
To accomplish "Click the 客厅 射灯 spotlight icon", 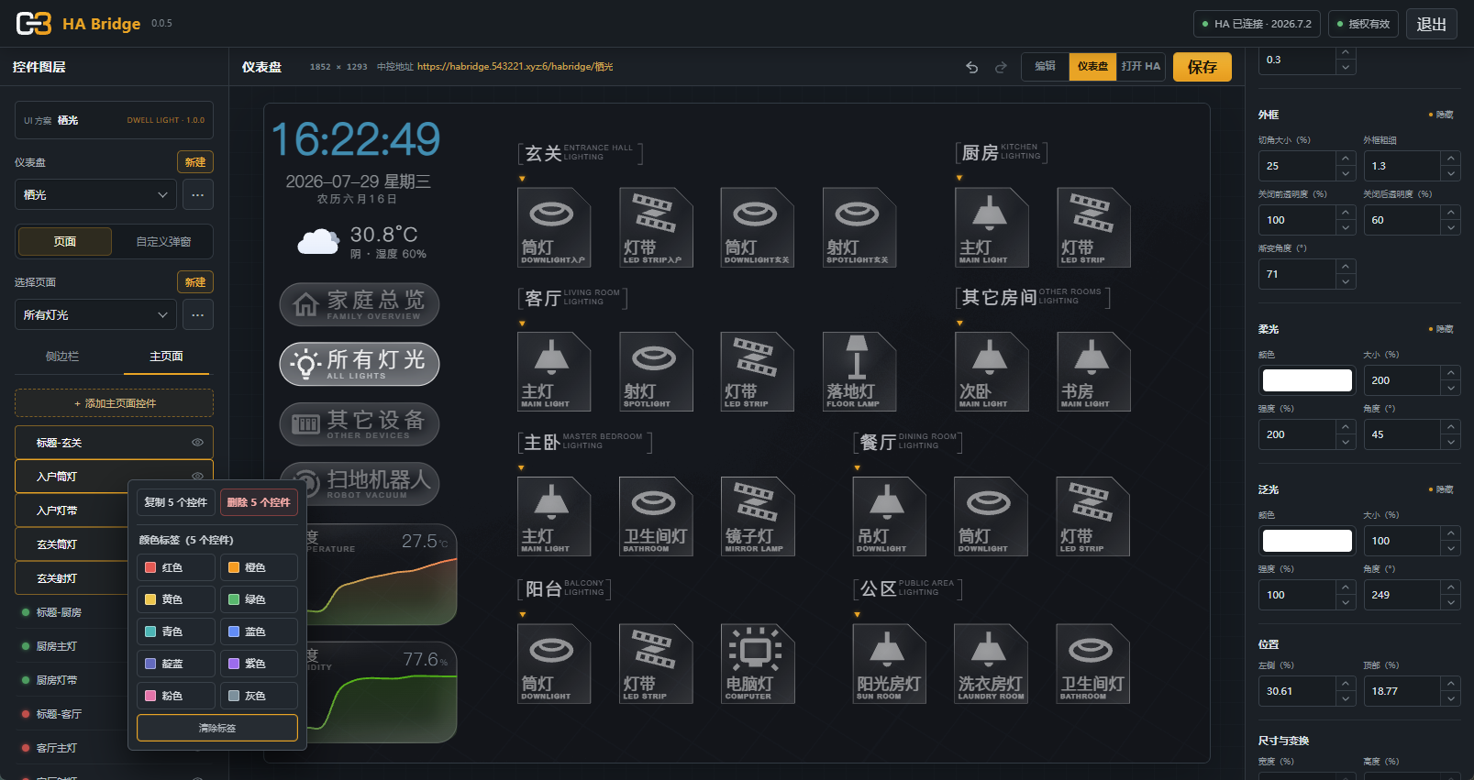I will 655,371.
